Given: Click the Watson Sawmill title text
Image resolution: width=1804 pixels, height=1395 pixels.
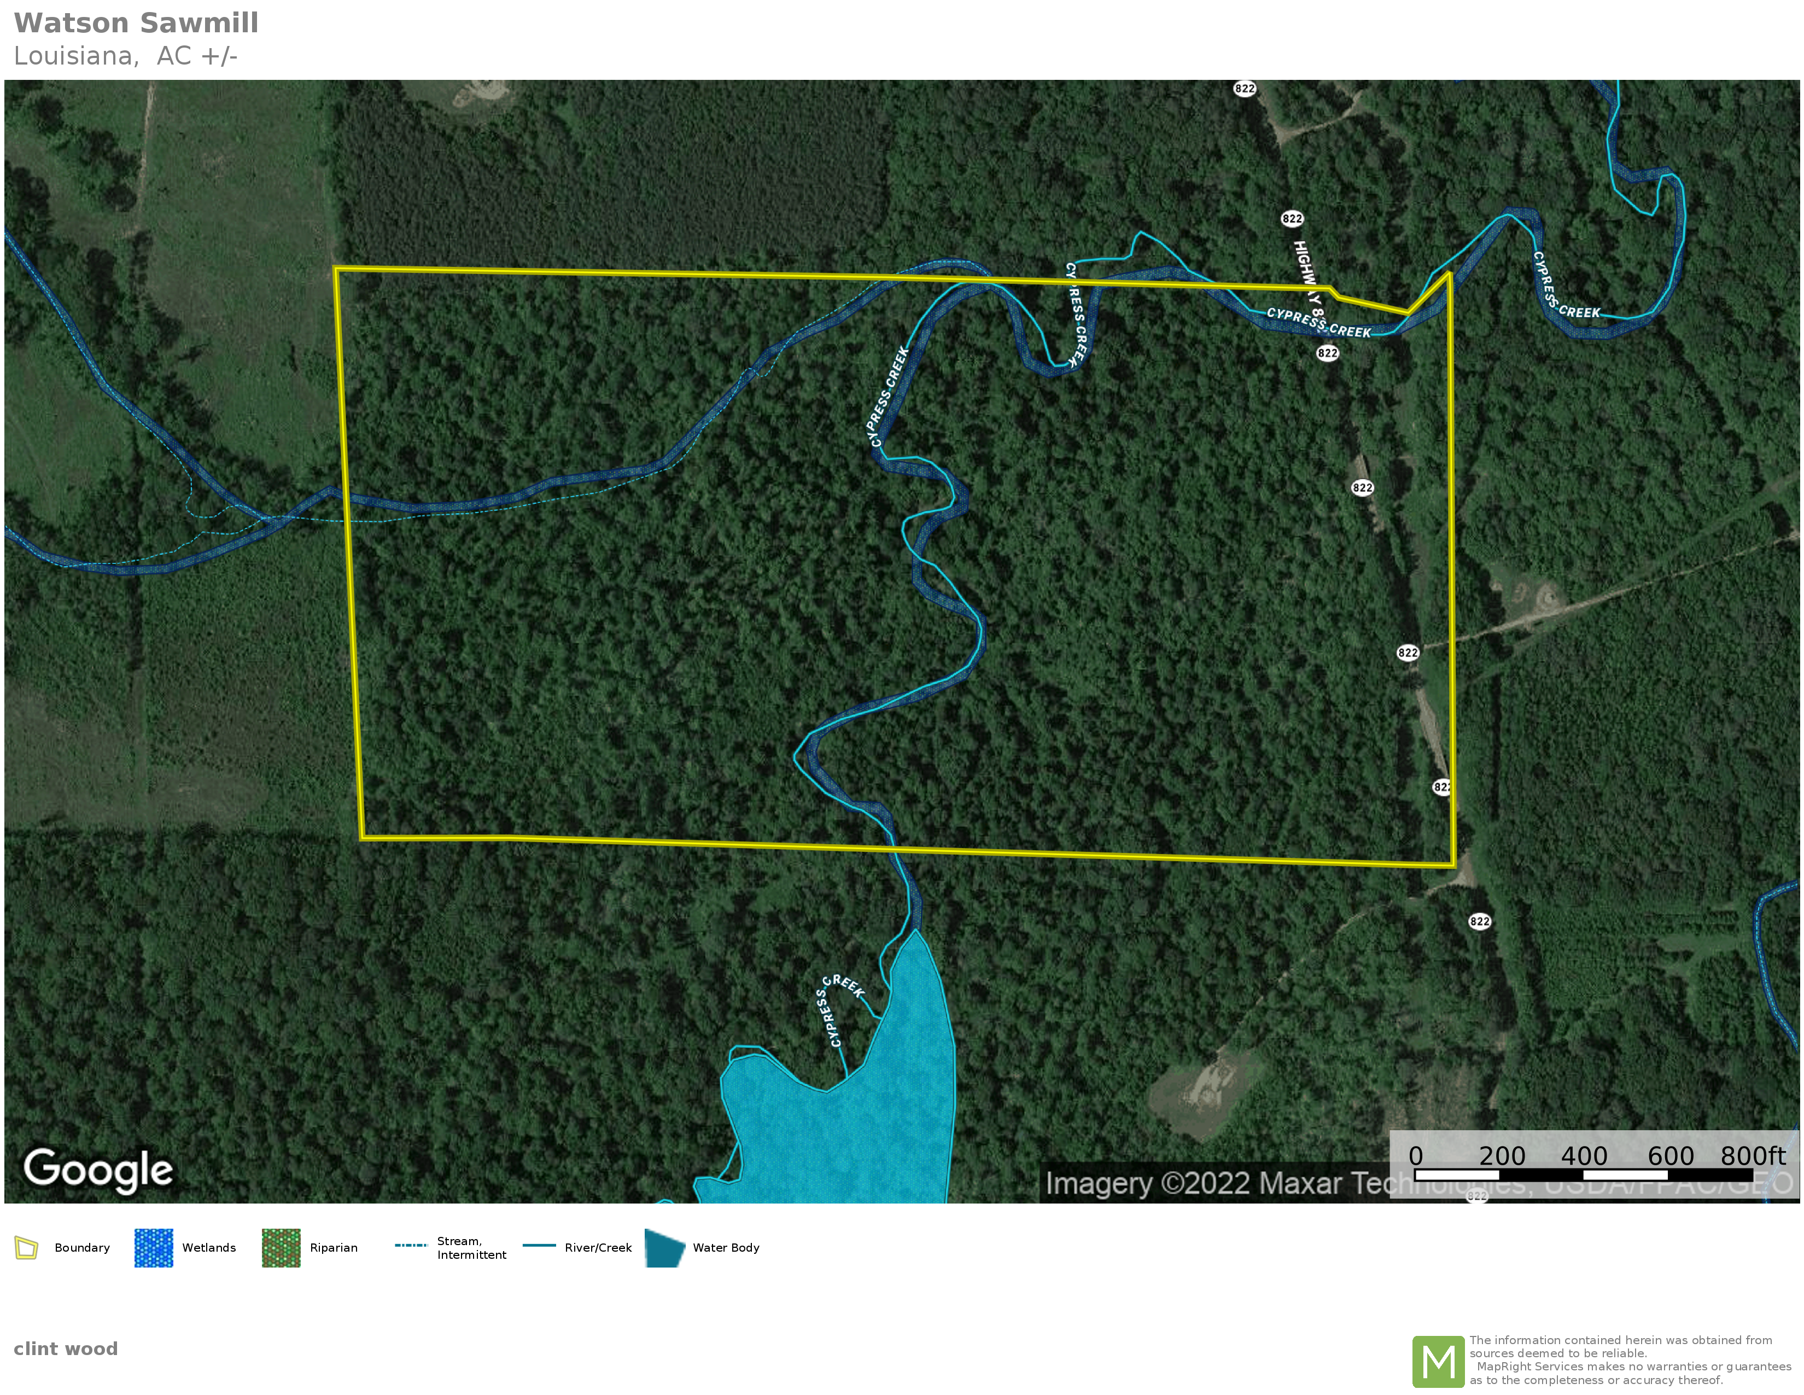Looking at the screenshot, I should click(136, 23).
